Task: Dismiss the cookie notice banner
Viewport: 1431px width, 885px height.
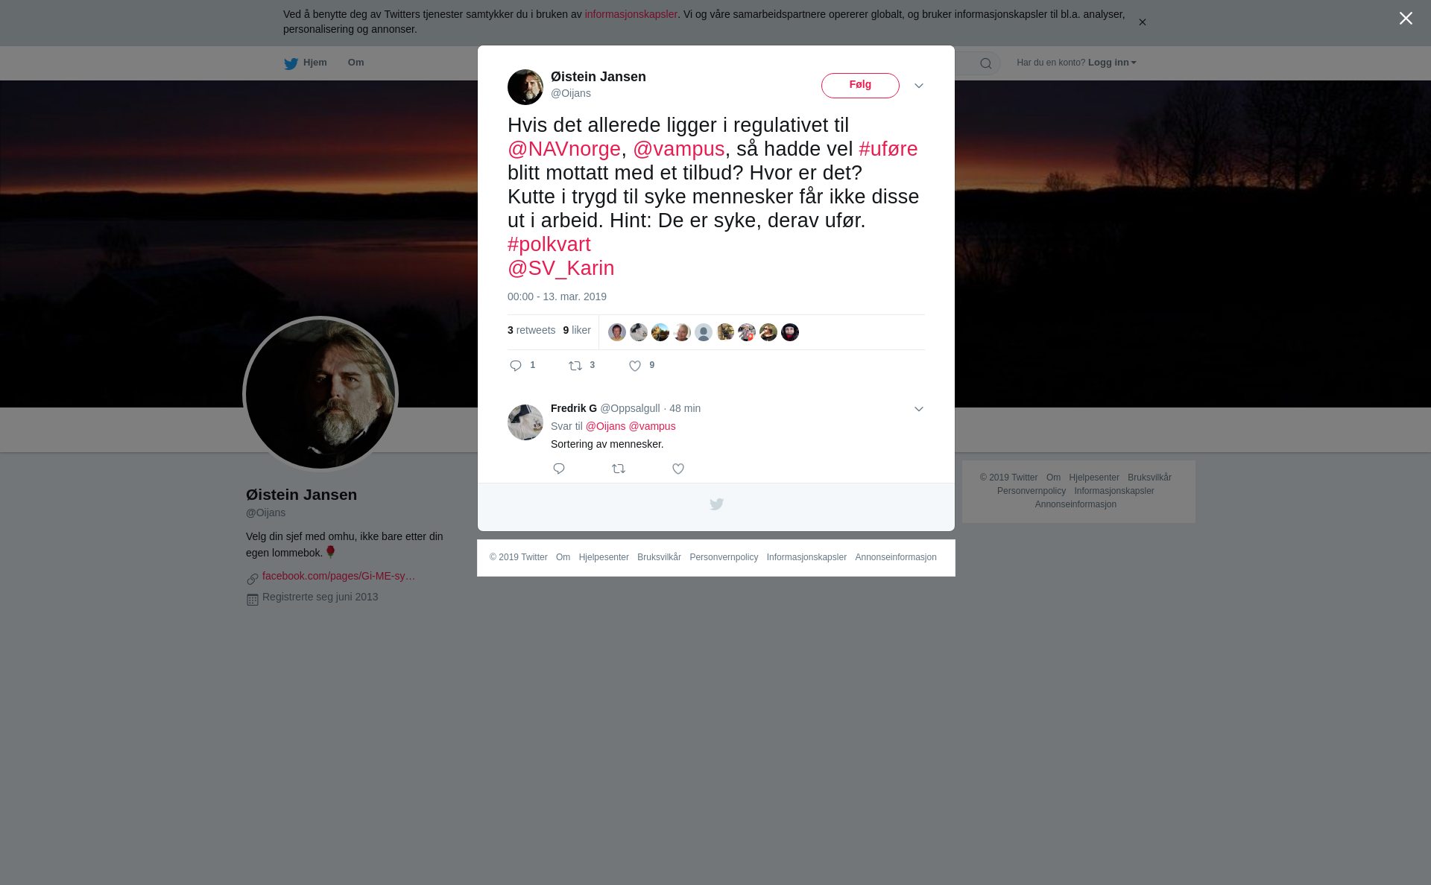Action: 1142,22
